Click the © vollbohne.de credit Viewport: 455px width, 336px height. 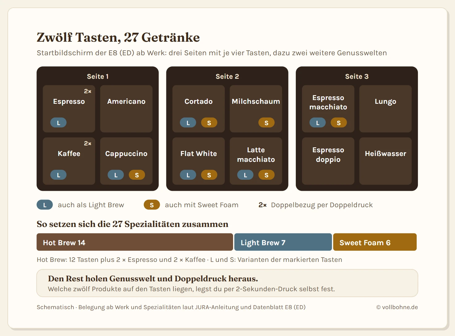tap(397, 307)
